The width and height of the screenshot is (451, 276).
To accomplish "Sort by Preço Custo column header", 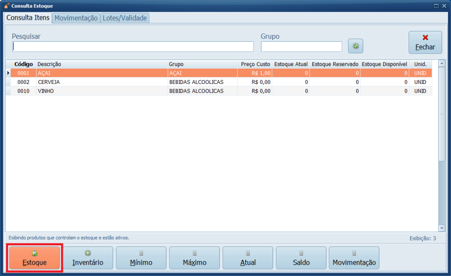I will pyautogui.click(x=255, y=64).
